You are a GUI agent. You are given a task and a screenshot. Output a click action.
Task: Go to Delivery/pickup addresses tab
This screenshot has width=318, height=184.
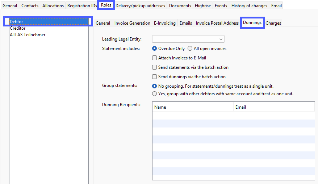[x=140, y=6]
